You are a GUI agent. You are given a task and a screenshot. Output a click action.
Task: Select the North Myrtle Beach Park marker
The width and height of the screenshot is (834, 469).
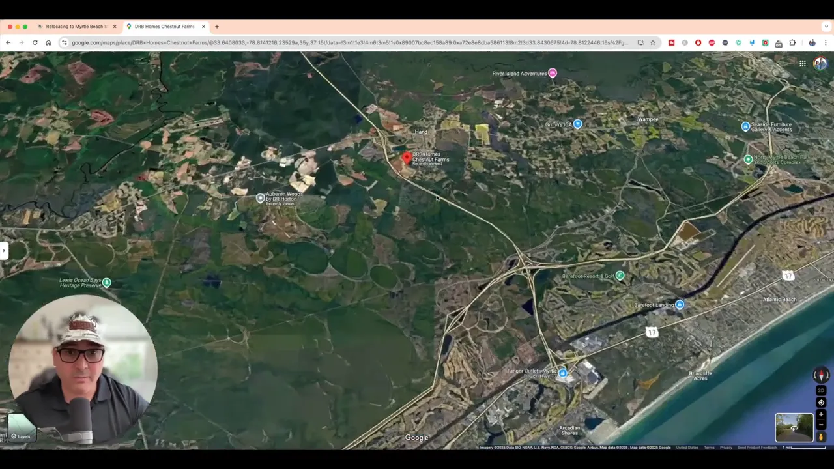749,159
